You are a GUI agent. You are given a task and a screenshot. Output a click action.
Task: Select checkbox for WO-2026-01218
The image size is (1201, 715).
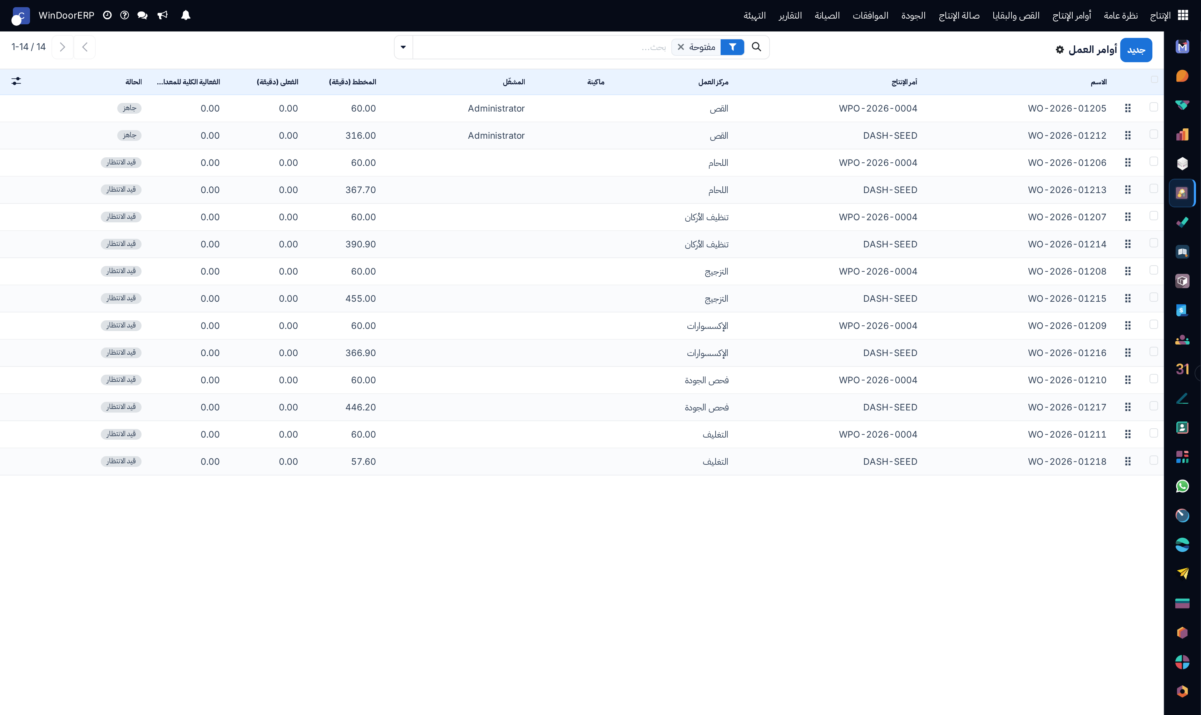pyautogui.click(x=1153, y=460)
